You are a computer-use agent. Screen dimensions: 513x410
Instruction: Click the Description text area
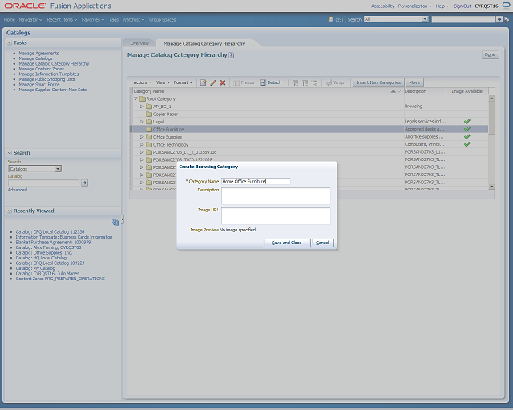(x=276, y=196)
